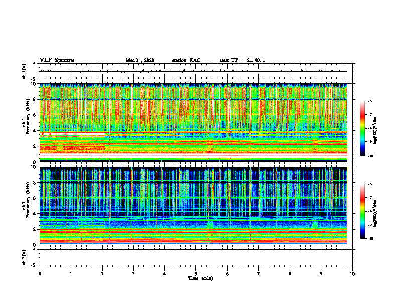
Task: Click the ch.2 spectrogram panel
Action: (193, 206)
